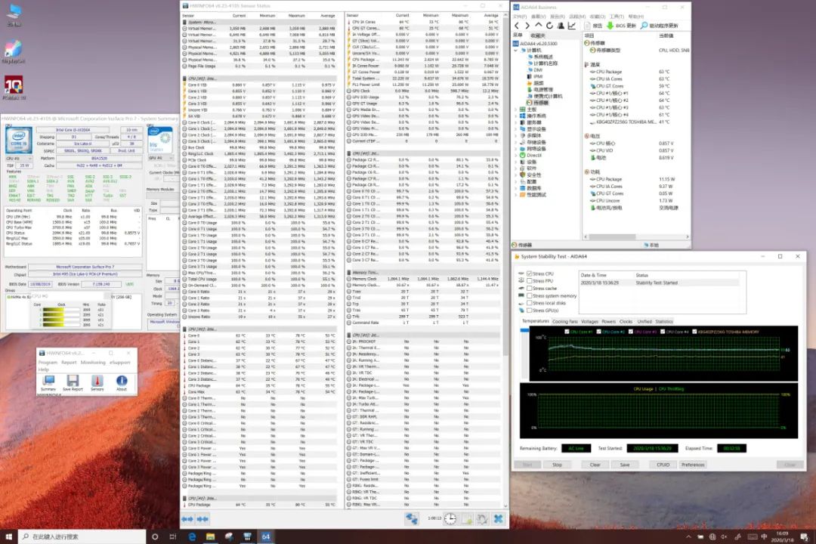Screen dimensions: 816x544
Task: Switch to the Cooling Fans tab
Action: coord(564,321)
